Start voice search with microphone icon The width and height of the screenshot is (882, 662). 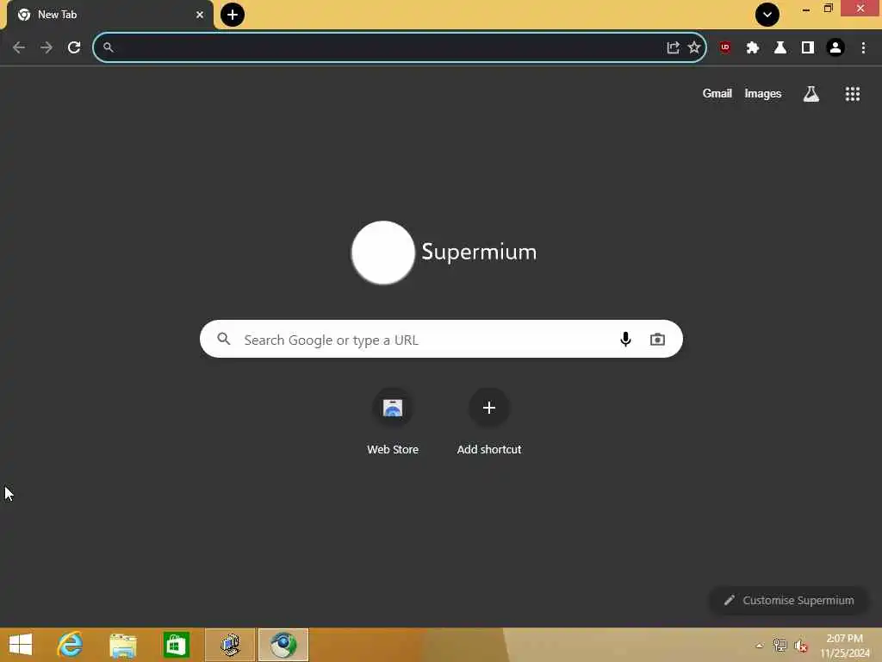(x=625, y=339)
